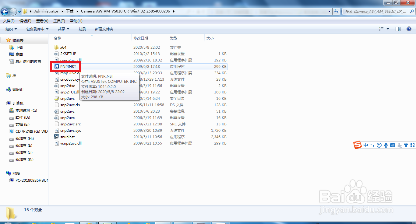Open 新加卷 (K:) drive

pos(24,159)
